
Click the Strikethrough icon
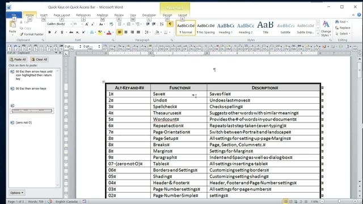[x=71, y=32]
